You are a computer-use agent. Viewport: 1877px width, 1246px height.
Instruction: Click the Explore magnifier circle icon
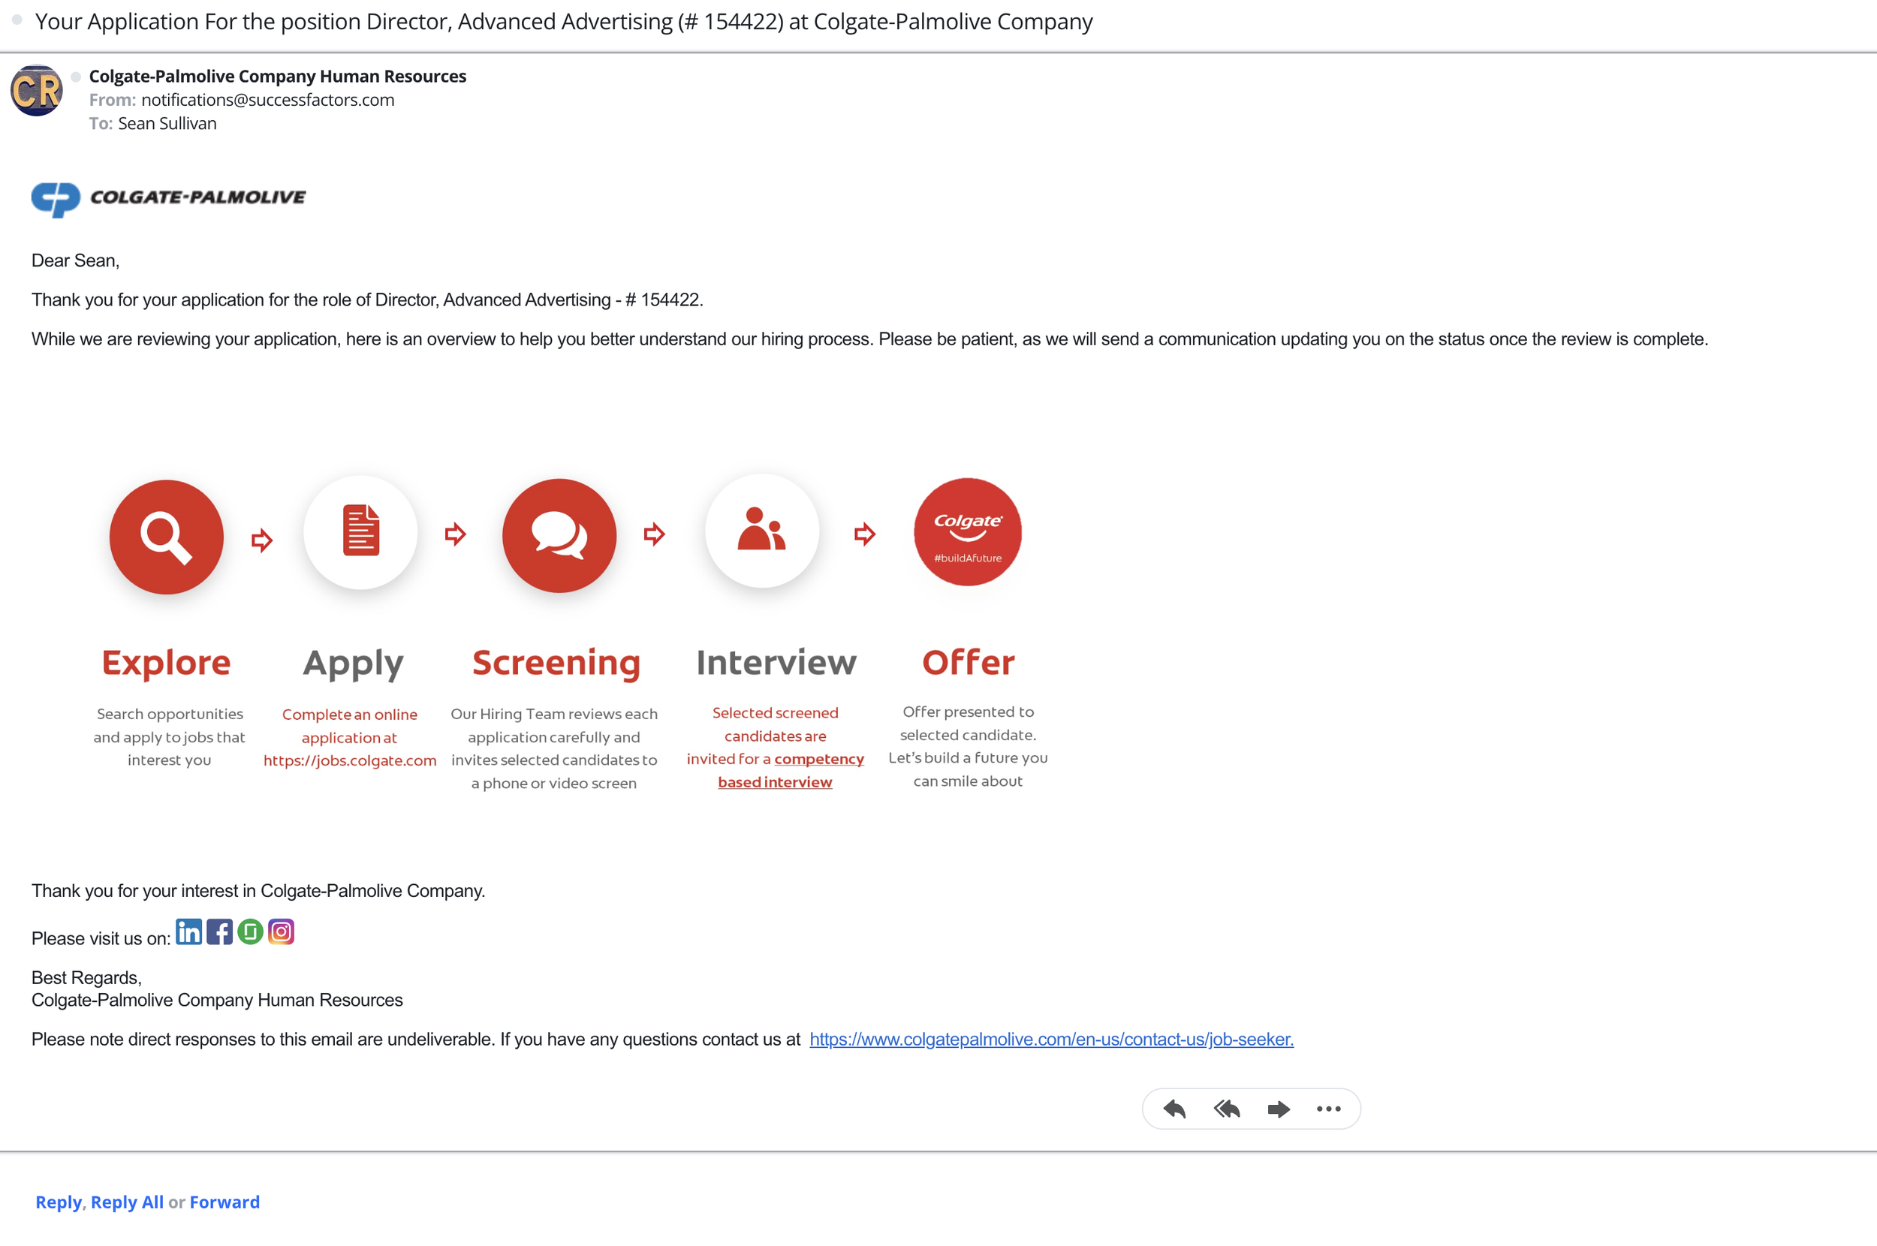point(166,537)
